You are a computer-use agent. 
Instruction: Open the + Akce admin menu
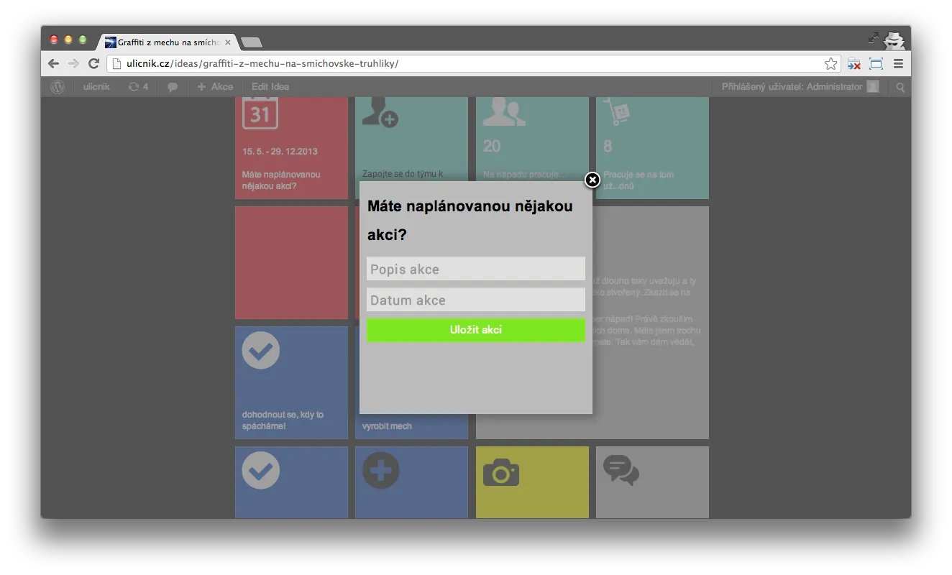(x=215, y=87)
